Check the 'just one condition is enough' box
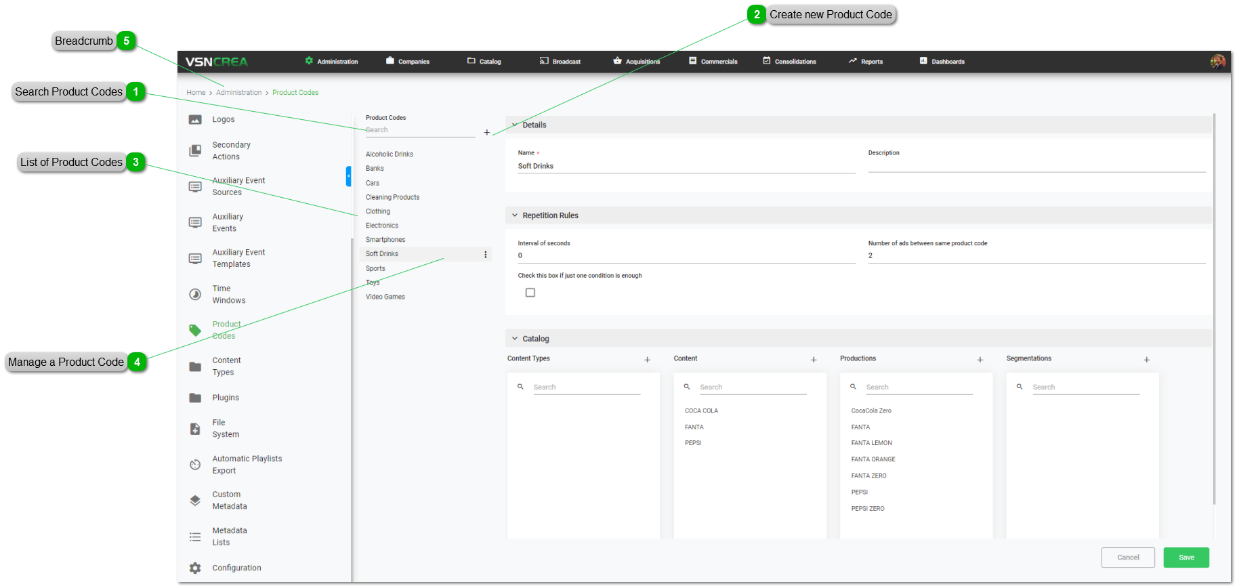 [530, 293]
